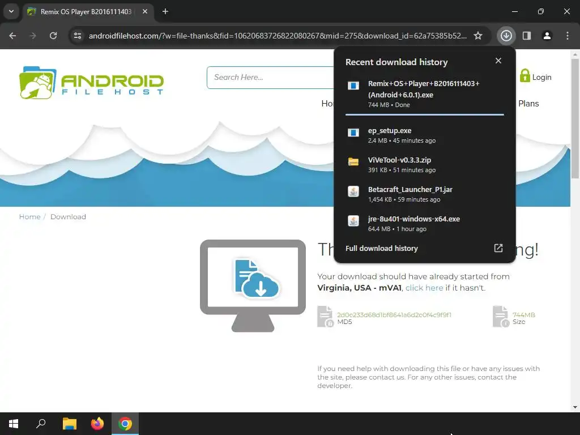Open jre-8u401-windows-x64.exe from download list
580x435 pixels.
[x=425, y=223]
